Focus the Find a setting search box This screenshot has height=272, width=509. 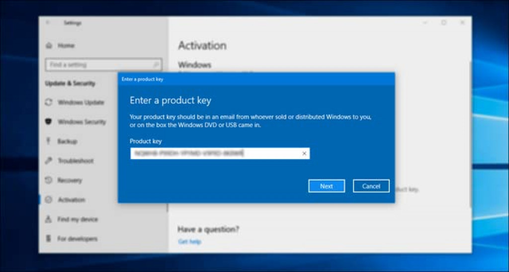[x=103, y=65]
